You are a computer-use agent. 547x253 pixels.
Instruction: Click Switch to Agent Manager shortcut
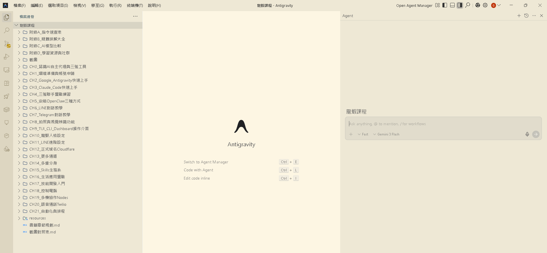click(206, 162)
